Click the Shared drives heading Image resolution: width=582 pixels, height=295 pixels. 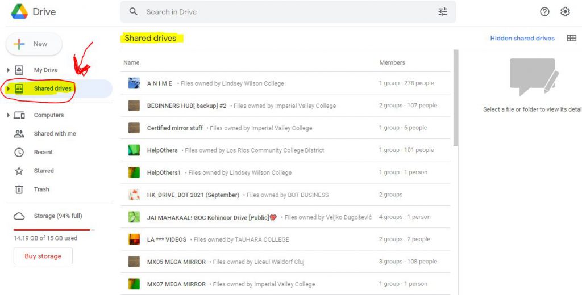pyautogui.click(x=150, y=38)
